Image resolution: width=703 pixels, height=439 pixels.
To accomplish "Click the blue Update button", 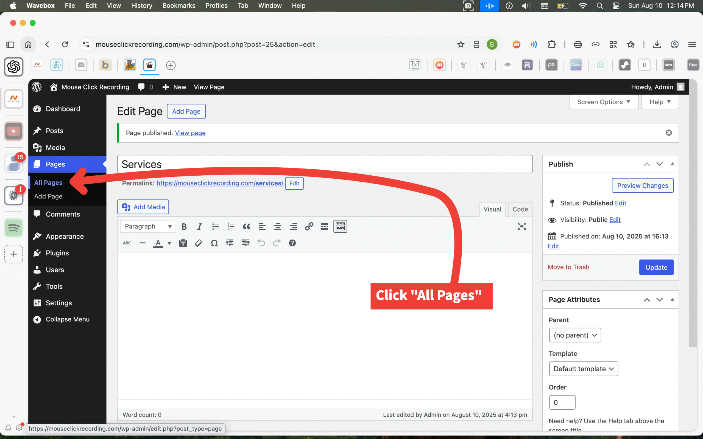I will (x=656, y=268).
